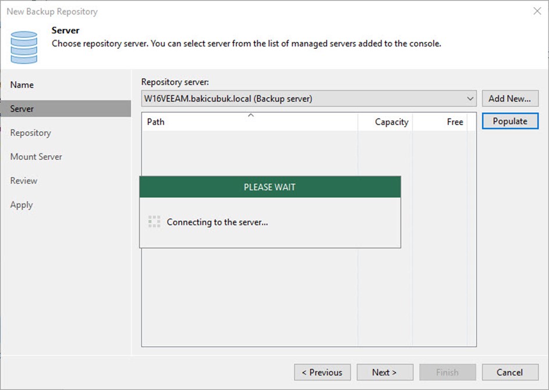Close the New Backup Repository window
Image resolution: width=549 pixels, height=390 pixels.
tap(536, 12)
